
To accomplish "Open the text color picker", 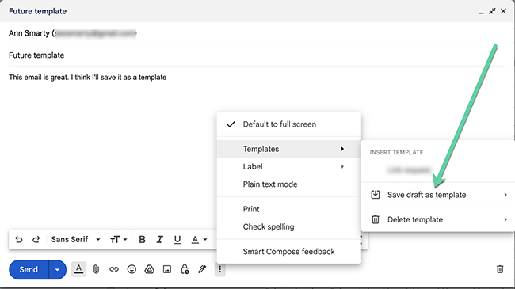I will 199,240.
